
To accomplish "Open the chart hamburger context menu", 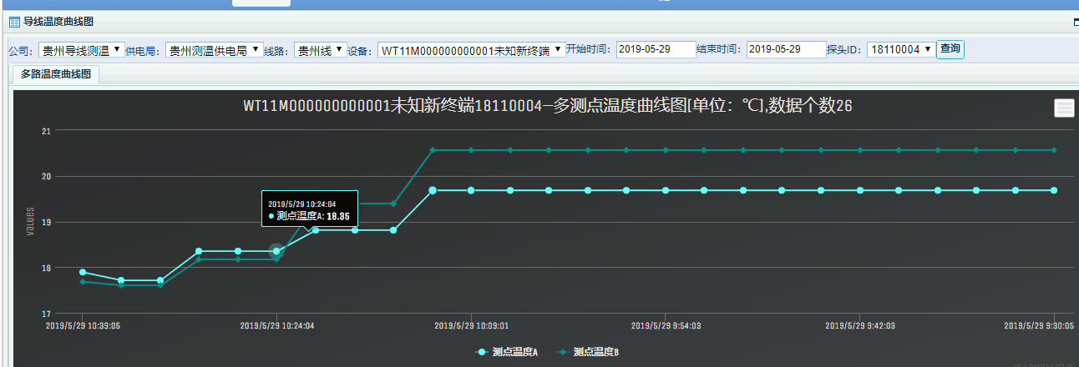I will click(1064, 108).
